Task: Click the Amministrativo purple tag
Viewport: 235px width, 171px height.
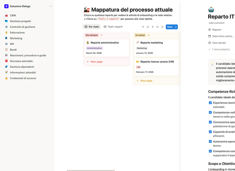Action: coord(94,48)
